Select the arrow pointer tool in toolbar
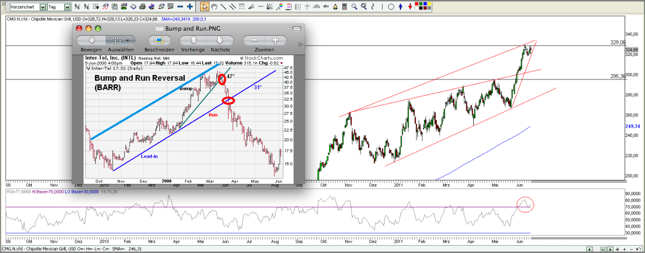 (205, 7)
